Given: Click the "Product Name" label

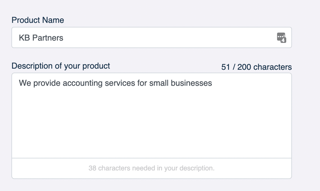Looking at the screenshot, I should click(38, 20).
